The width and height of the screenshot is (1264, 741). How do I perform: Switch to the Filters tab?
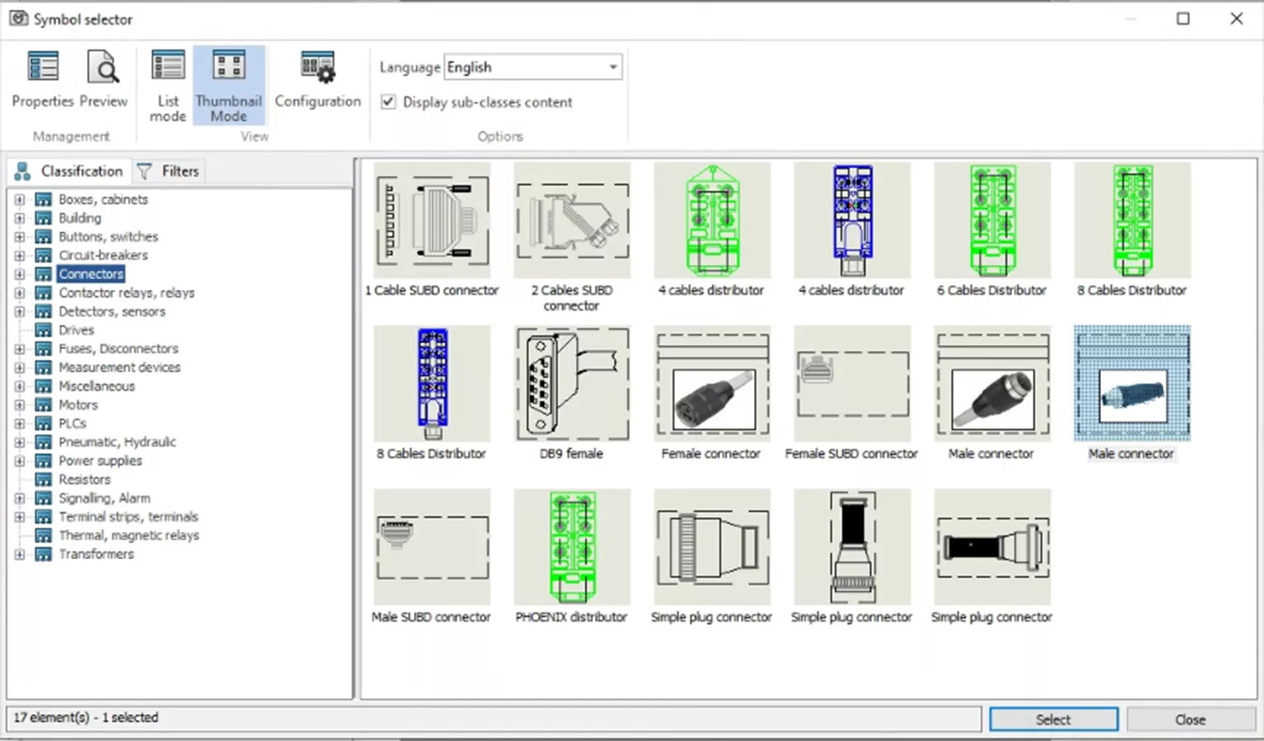point(169,171)
